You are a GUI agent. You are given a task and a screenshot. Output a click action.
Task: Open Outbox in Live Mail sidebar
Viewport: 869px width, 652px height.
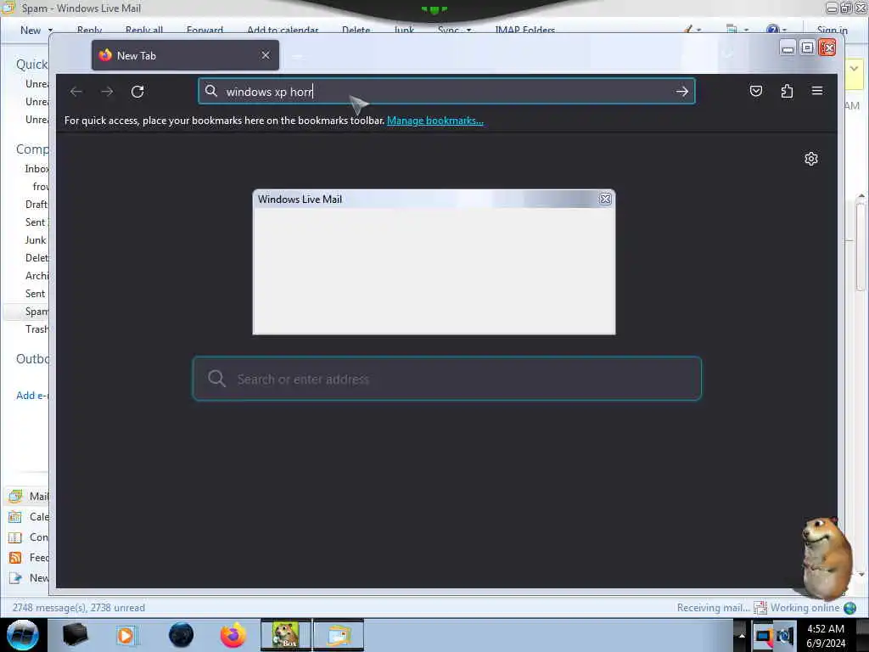(x=32, y=359)
